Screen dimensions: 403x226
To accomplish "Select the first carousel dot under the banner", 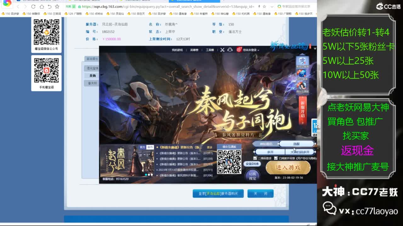I will pyautogui.click(x=146, y=174).
